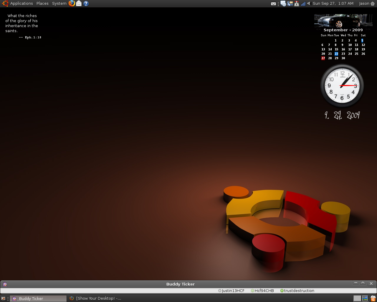
Task: Click the tray envelope indicator applet
Action: [x=273, y=4]
